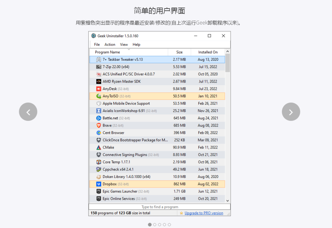Image resolution: width=332 pixels, height=228 pixels.
Task: Click the scrollbar up arrow
Action: pos(227,51)
